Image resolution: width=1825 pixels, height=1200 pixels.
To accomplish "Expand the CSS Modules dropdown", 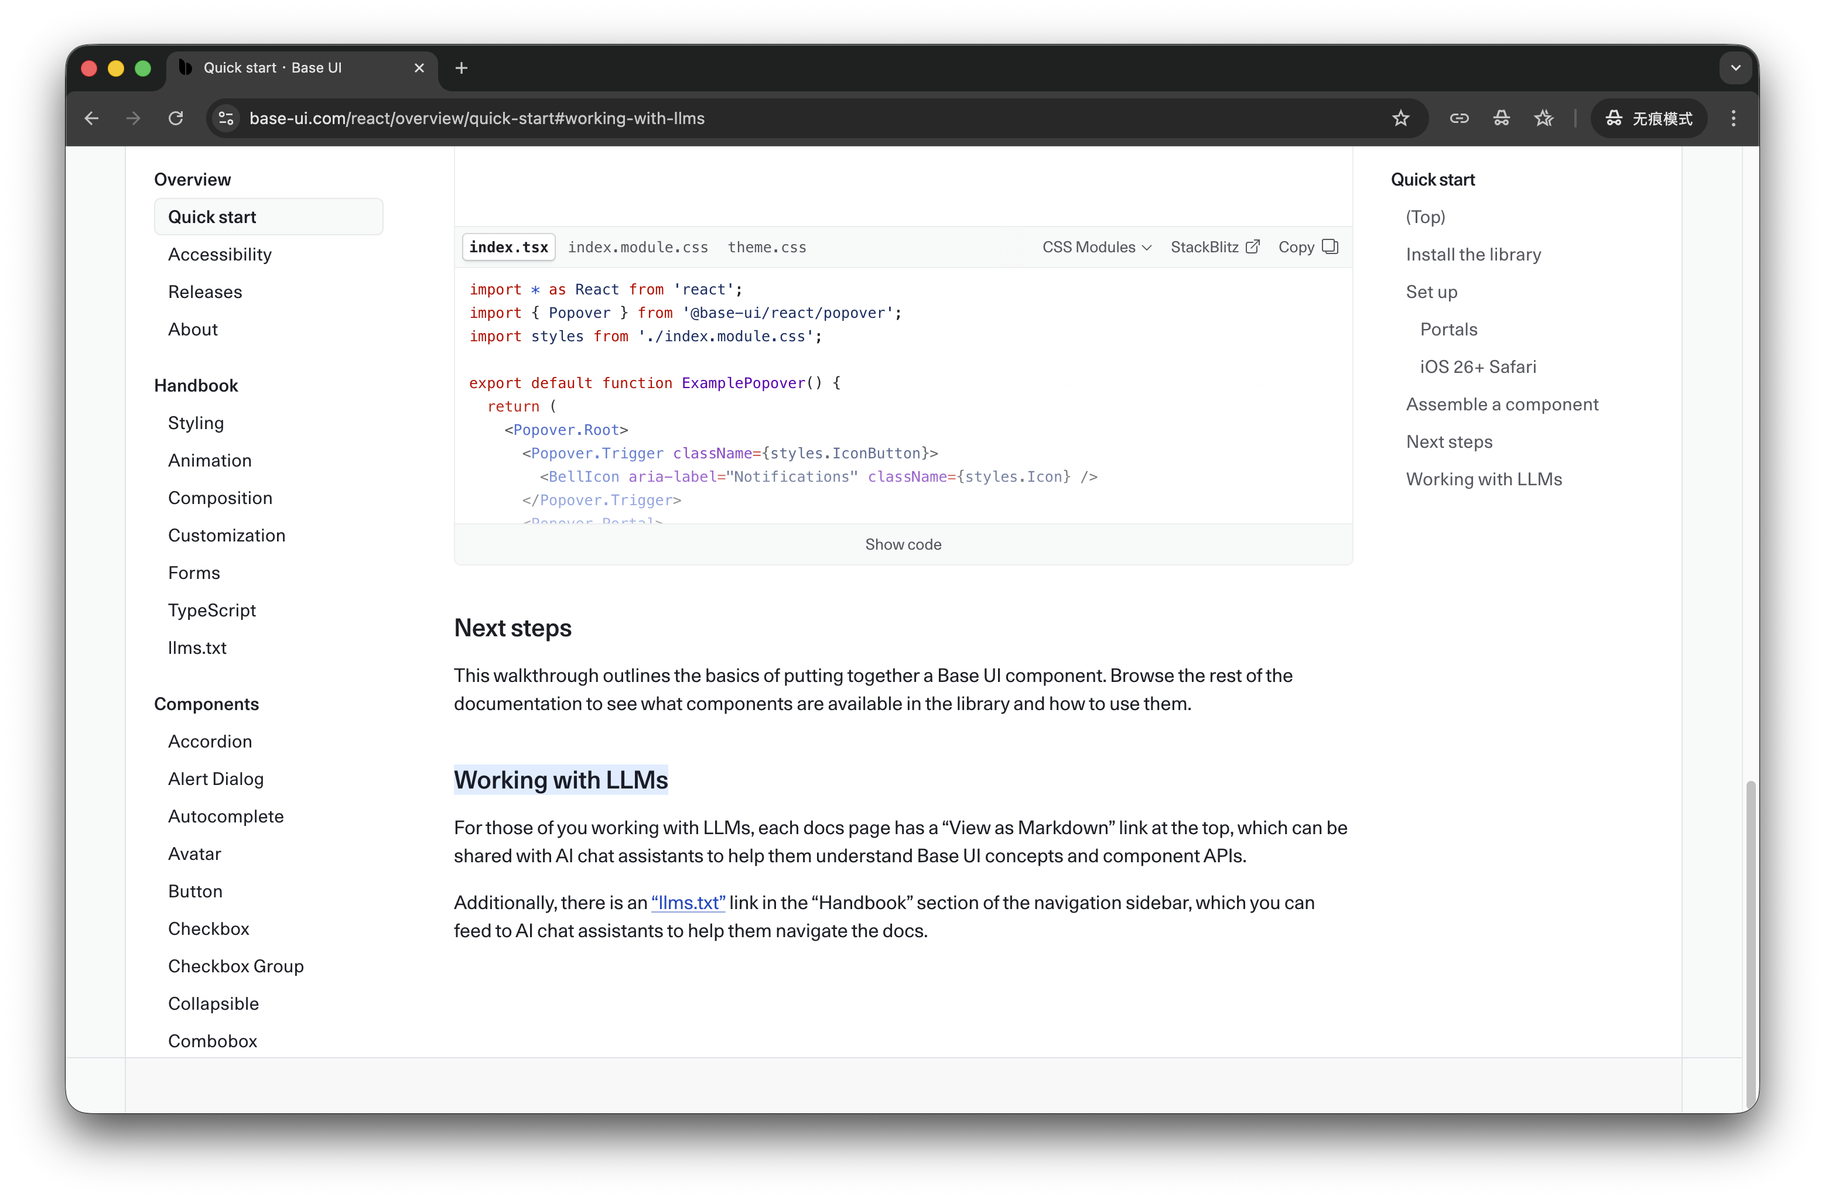I will pos(1096,247).
